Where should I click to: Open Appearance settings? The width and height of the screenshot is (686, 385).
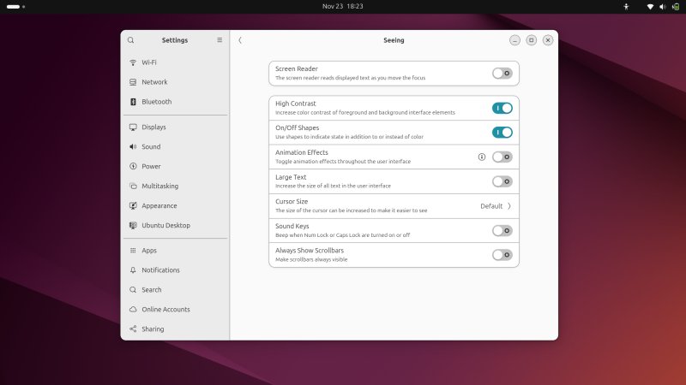point(176,205)
